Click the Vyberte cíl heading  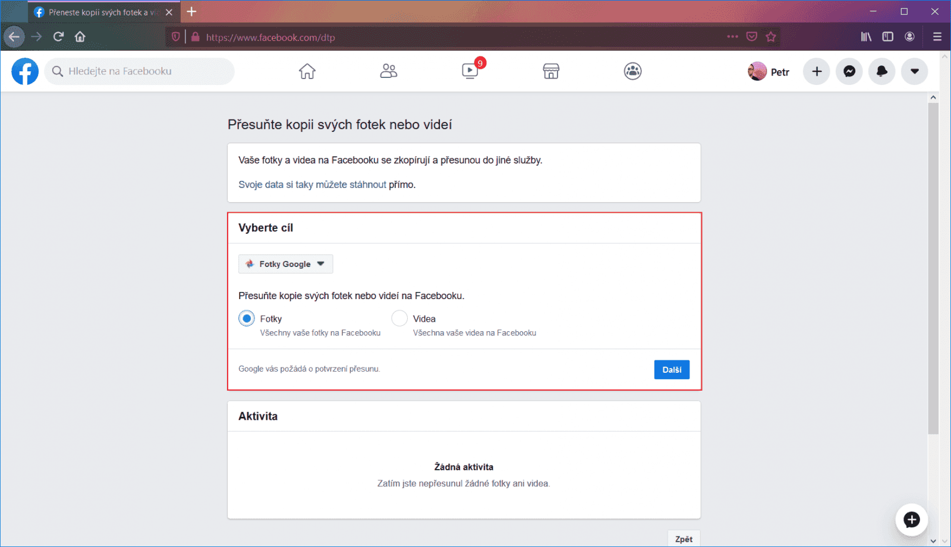point(266,228)
